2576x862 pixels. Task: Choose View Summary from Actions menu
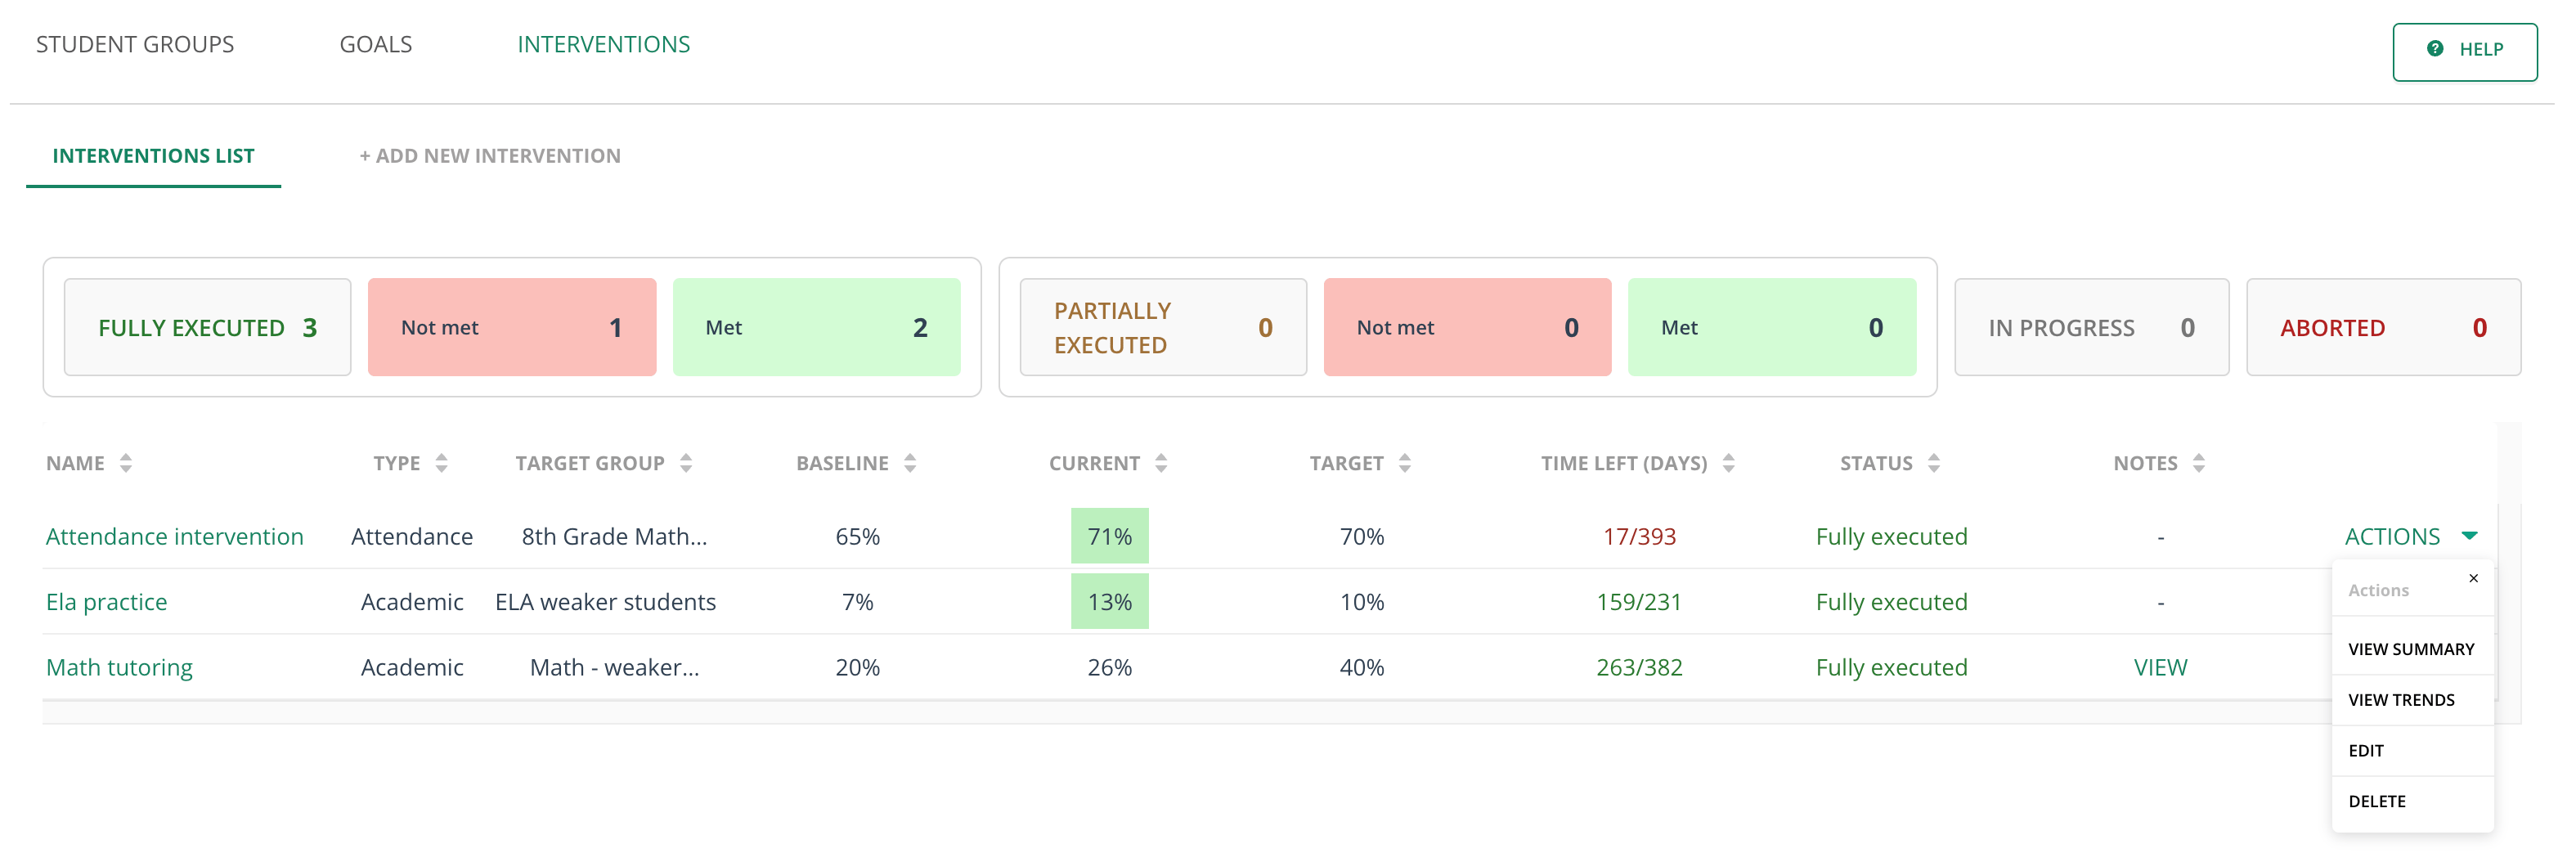point(2412,650)
